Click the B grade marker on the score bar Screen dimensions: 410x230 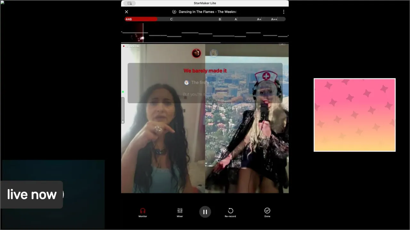pyautogui.click(x=220, y=19)
